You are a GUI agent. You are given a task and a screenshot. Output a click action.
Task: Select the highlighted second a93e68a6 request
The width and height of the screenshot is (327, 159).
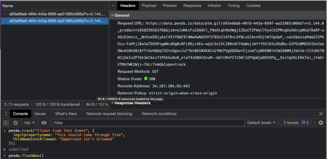pyautogui.click(x=54, y=21)
